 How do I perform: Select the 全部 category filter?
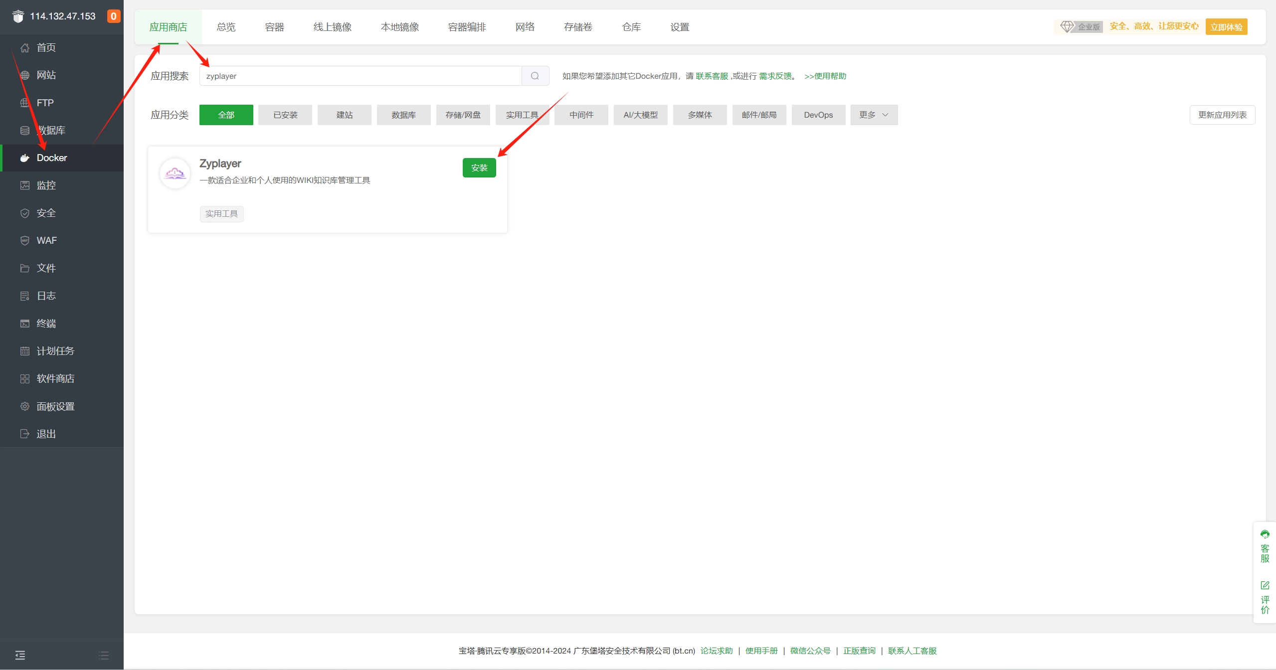226,115
